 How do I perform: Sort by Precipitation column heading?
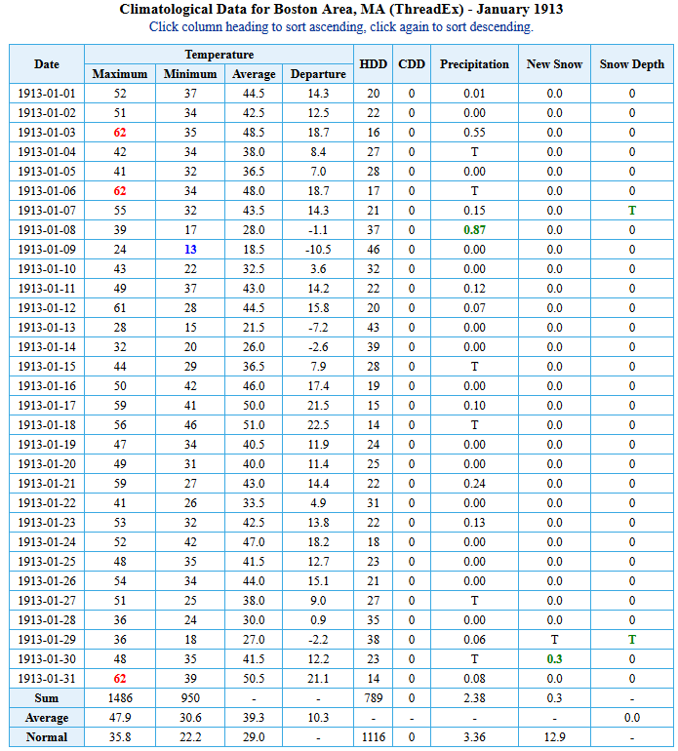coord(474,64)
